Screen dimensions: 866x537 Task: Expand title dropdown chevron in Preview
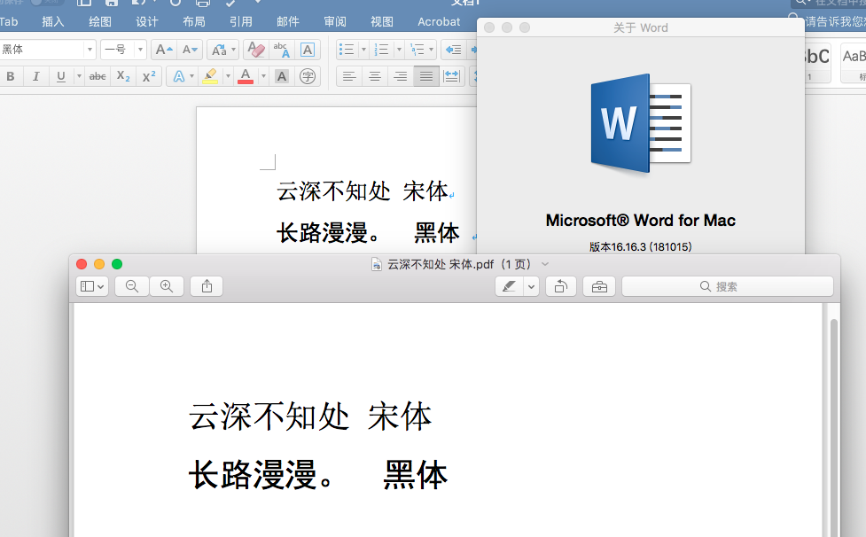click(x=545, y=264)
